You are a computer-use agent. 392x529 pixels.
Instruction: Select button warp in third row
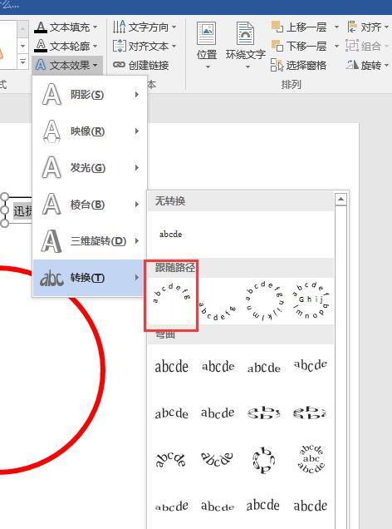(311, 459)
